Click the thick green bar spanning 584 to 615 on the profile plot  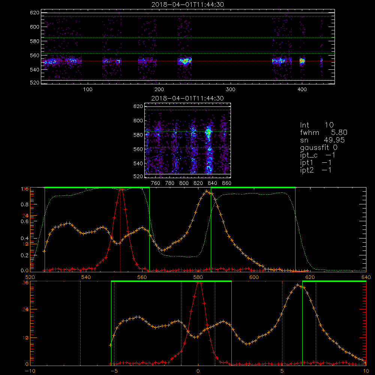coord(253,188)
